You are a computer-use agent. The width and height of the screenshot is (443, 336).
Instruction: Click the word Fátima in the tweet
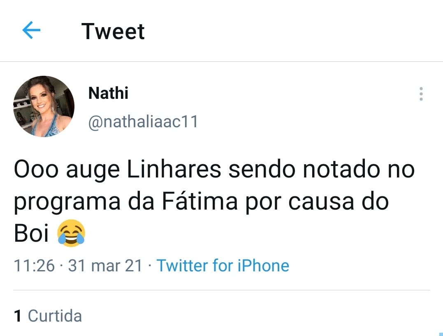[195, 203]
